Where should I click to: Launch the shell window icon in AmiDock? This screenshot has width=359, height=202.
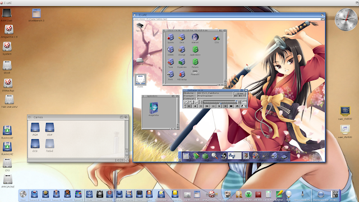click(186, 156)
